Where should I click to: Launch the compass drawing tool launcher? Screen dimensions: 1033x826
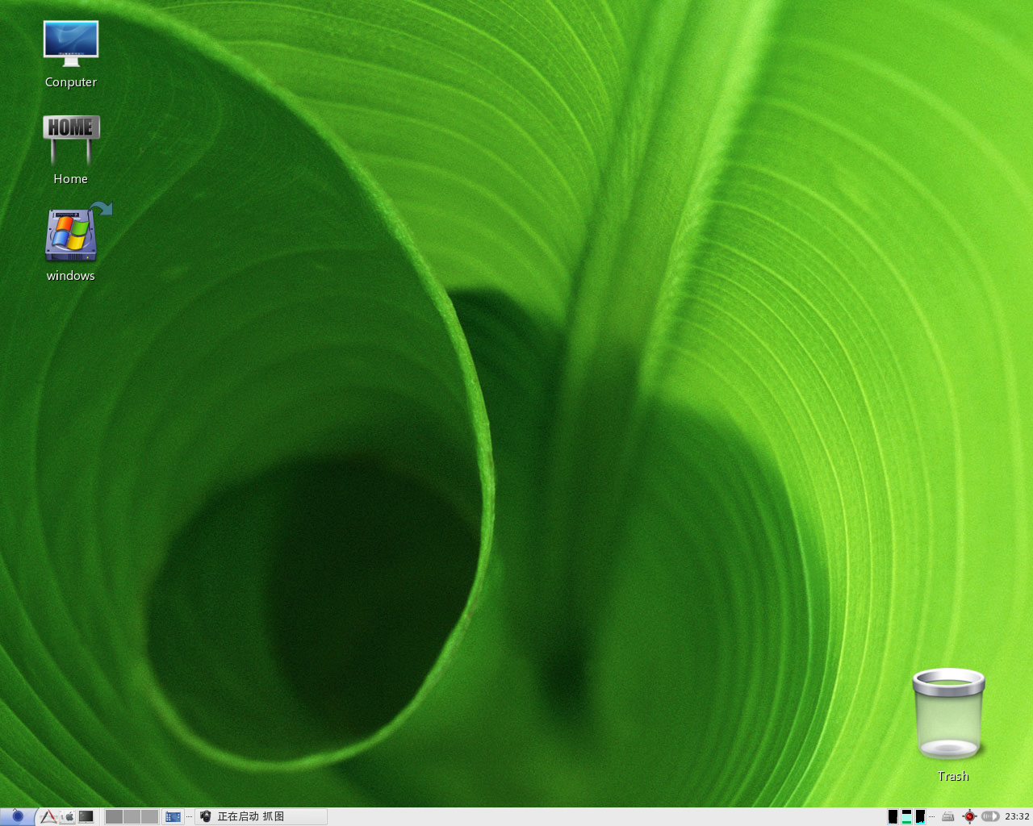(48, 816)
